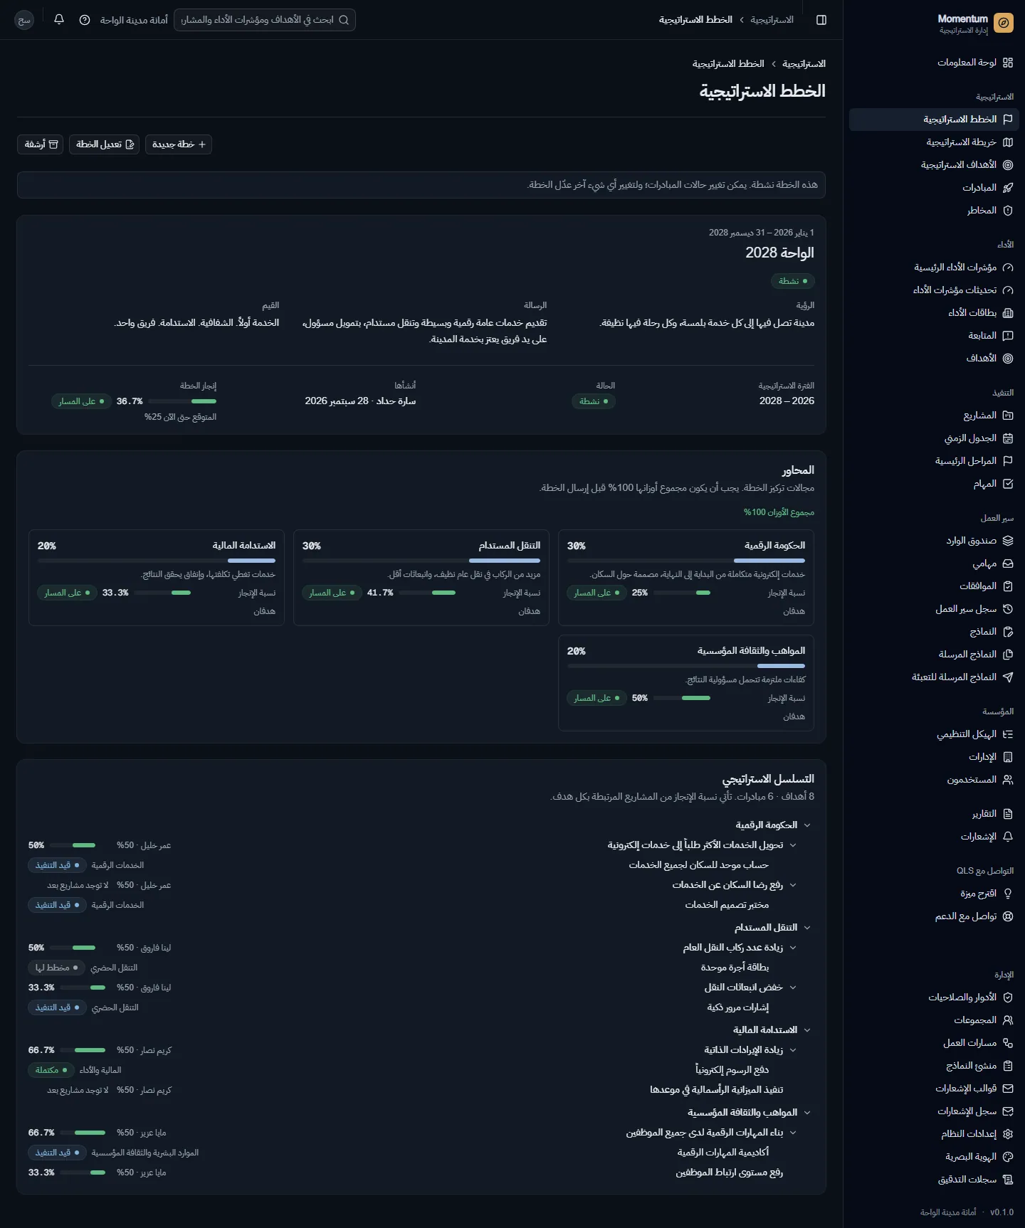1025x1228 pixels.
Task: Click the help question mark icon
Action: coord(85,20)
